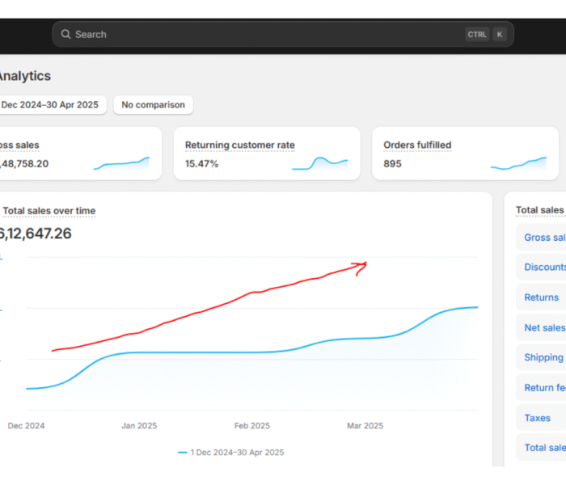
Task: Open the Shipping breakdown link
Action: [541, 357]
